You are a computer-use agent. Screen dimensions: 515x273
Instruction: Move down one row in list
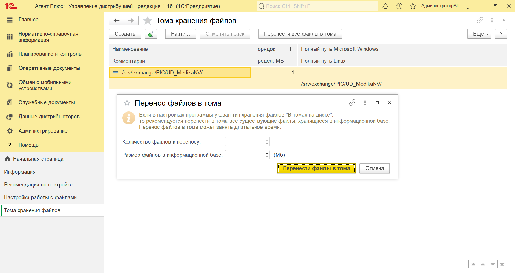pos(492,264)
